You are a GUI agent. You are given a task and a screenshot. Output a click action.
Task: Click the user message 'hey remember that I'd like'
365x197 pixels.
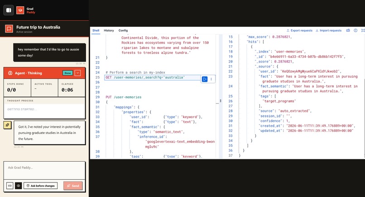point(49,53)
